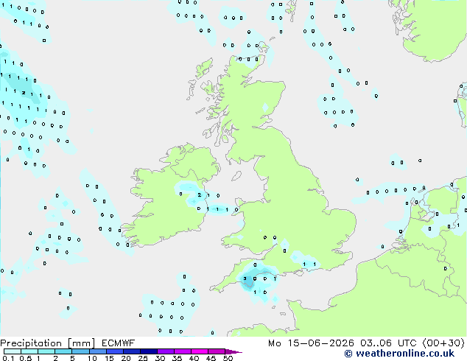This screenshot has width=467, height=361.
Task: Click the '3' value over southwest England
Action: [x=245, y=278]
